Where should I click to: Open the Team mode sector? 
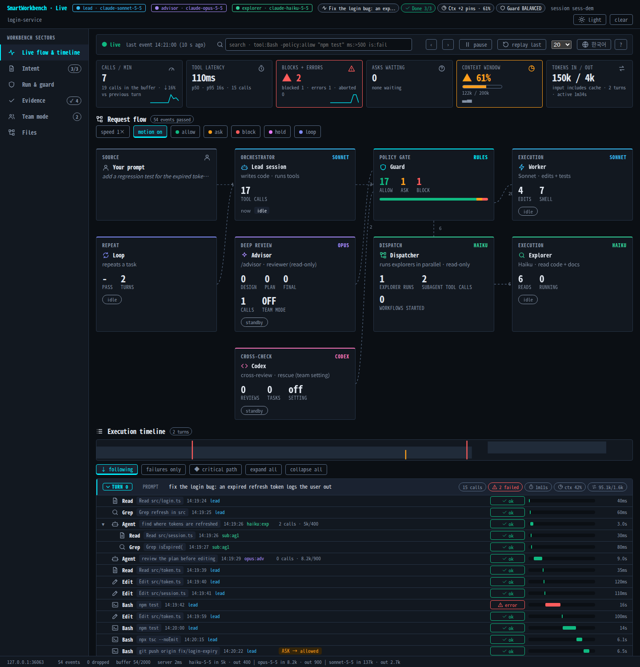pyautogui.click(x=44, y=117)
